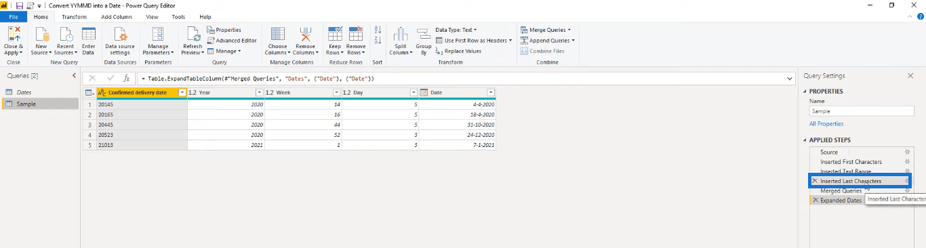
Task: Open gear settings for Source step
Action: [907, 152]
